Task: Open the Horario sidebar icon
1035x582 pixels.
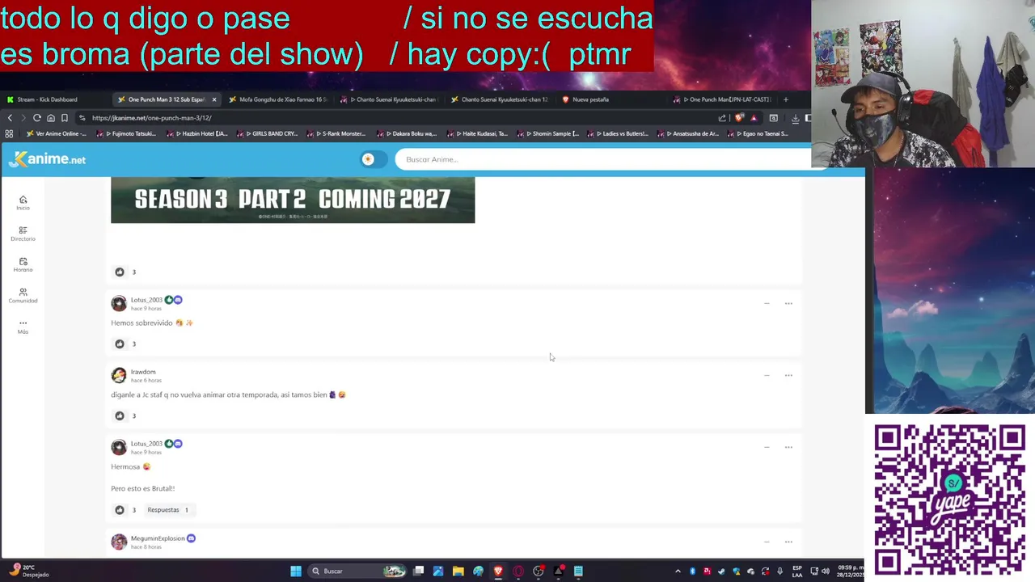Action: point(23,264)
